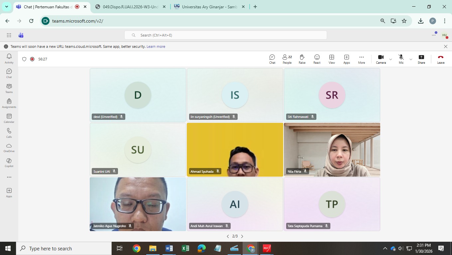The height and width of the screenshot is (255, 452).
Task: Expand the Mic options dropdown arrow
Action: pos(411,59)
